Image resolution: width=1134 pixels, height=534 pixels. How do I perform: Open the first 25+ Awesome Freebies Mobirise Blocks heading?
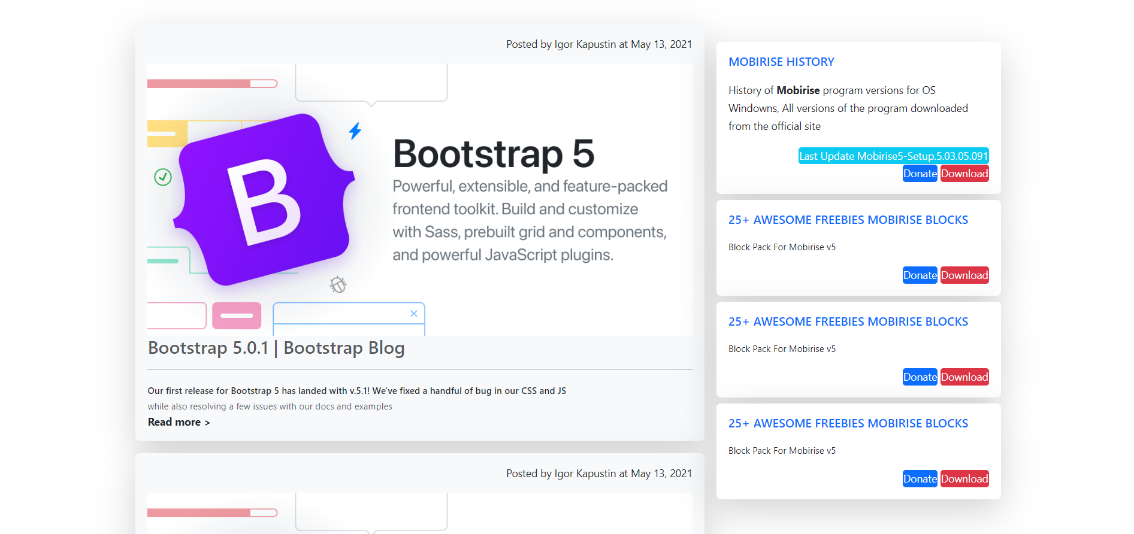pos(848,220)
